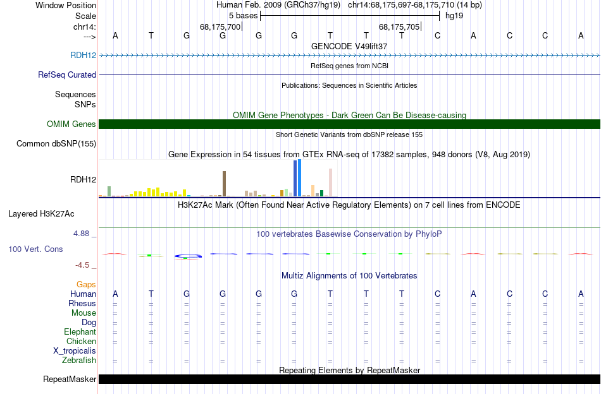This screenshot has width=601, height=394.
Task: Click the 5 bases scale bar
Action: click(x=350, y=16)
